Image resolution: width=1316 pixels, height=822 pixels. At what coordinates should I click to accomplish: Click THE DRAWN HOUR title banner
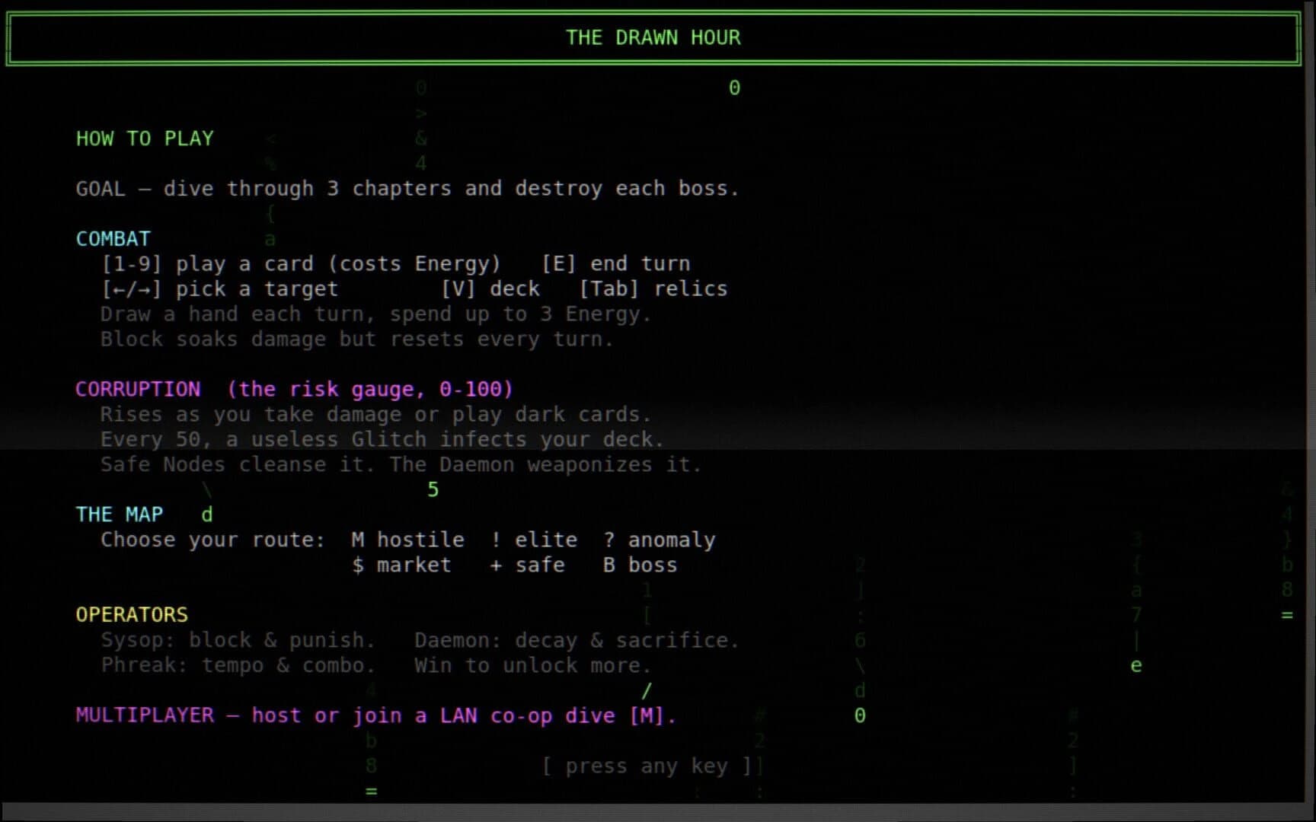click(653, 37)
